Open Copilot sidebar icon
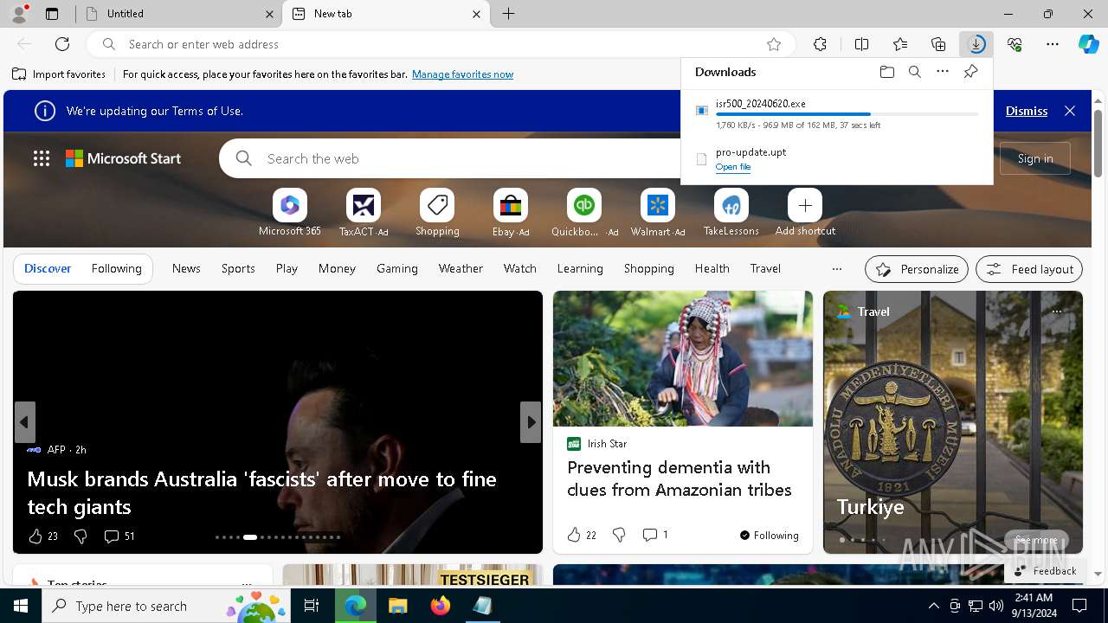 [x=1088, y=44]
